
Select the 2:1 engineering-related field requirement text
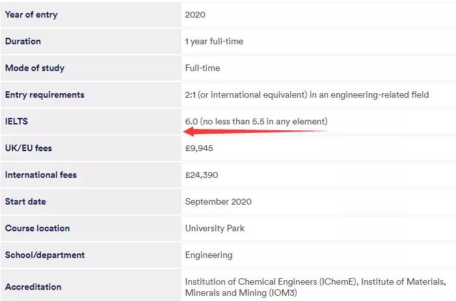(307, 94)
